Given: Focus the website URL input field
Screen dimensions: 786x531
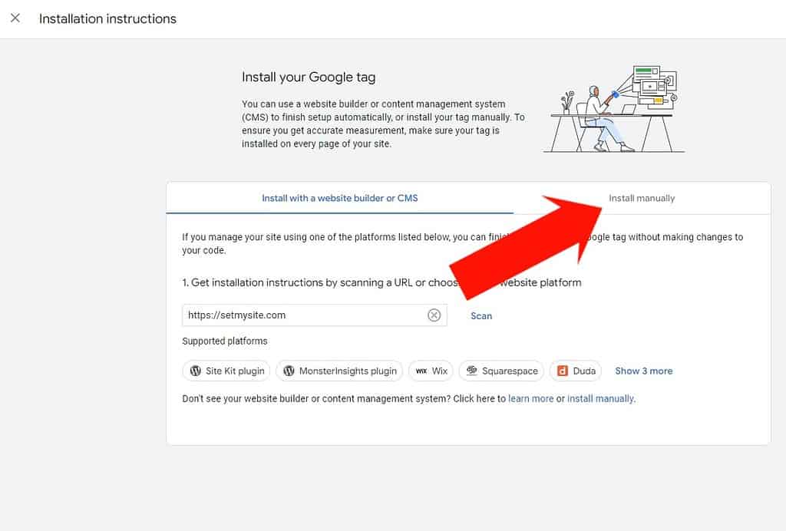Looking at the screenshot, I should tap(314, 315).
